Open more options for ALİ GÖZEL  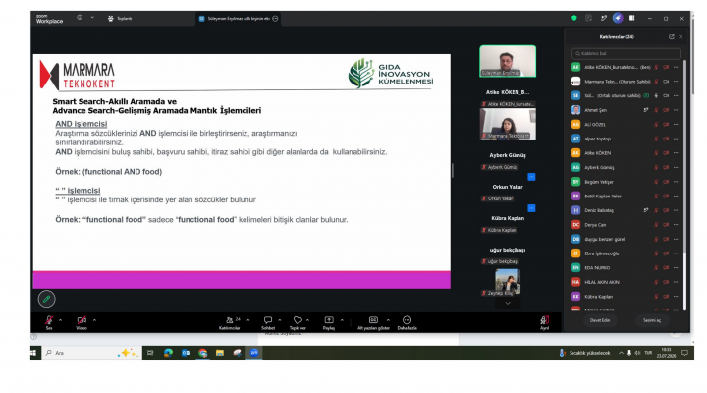click(676, 125)
